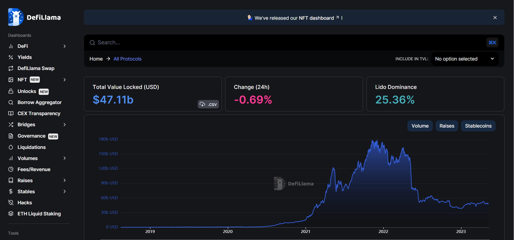The height and width of the screenshot is (240, 514).
Task: Click All Protocols breadcrumb link
Action: point(127,59)
